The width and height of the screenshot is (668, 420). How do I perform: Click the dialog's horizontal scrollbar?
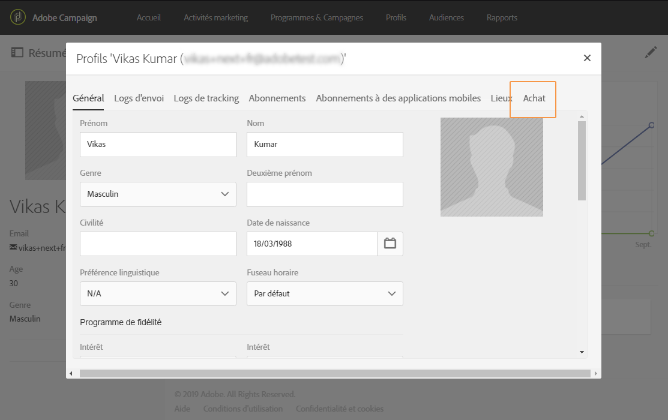click(x=335, y=373)
